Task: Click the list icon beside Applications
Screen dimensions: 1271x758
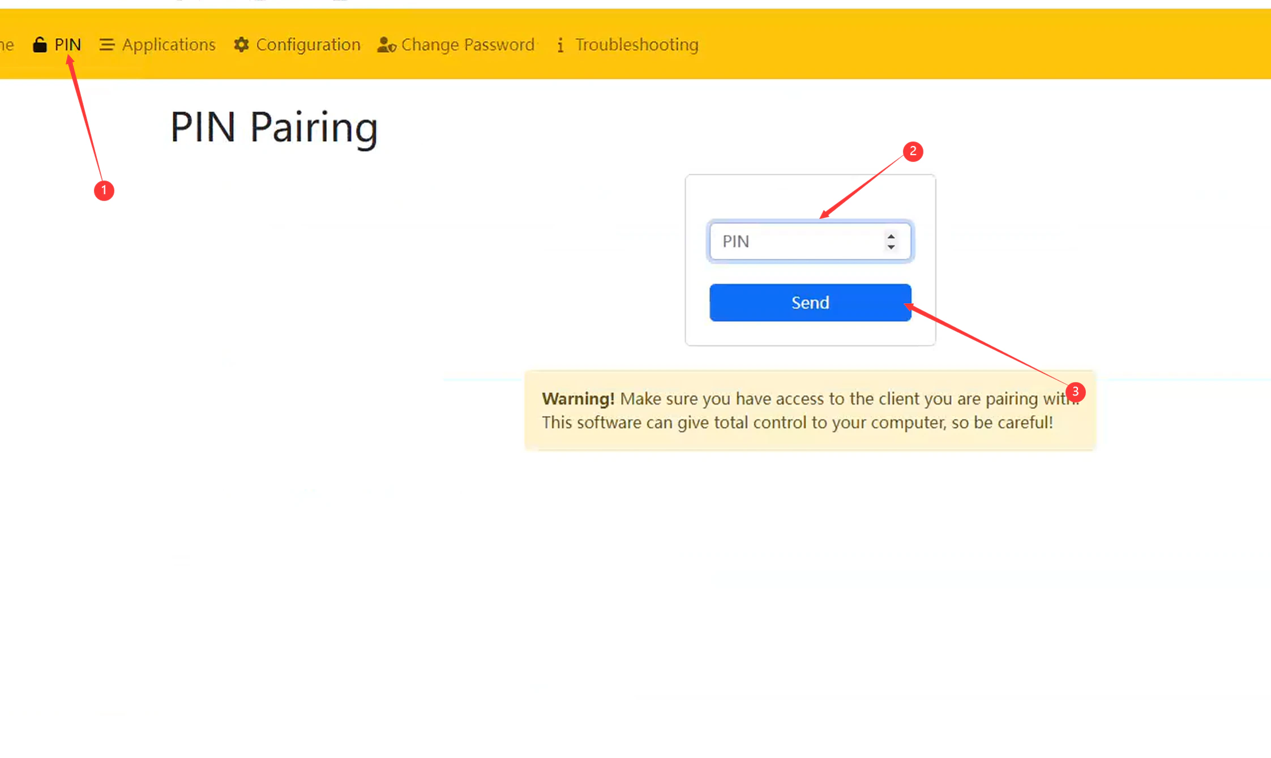Action: 106,44
